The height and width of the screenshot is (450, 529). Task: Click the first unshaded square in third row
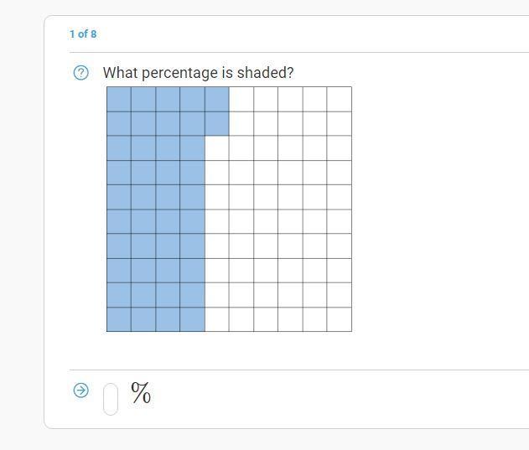[217, 148]
